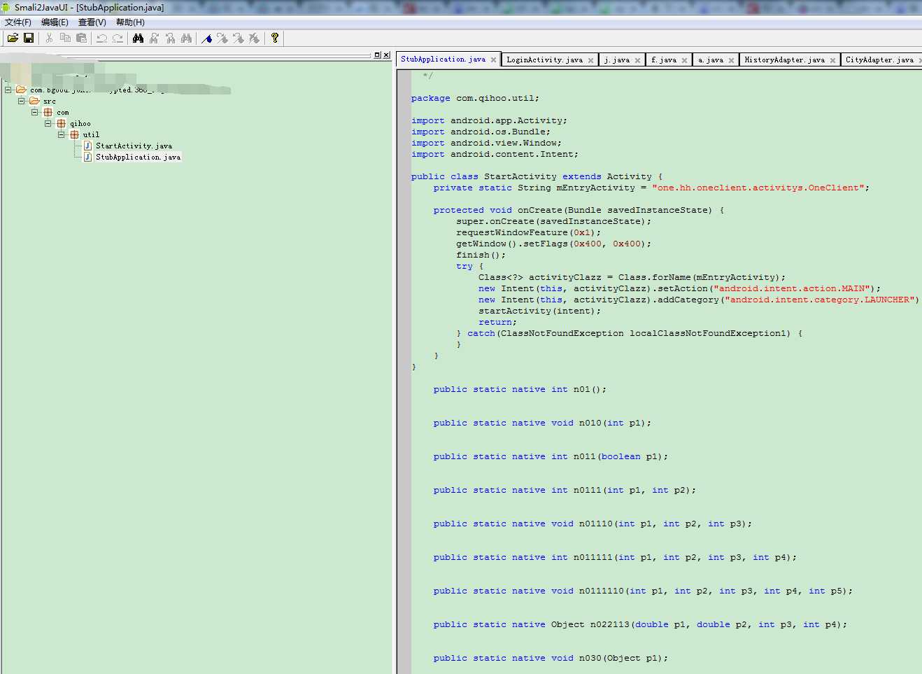Select the qihoo package tree label

[80, 123]
